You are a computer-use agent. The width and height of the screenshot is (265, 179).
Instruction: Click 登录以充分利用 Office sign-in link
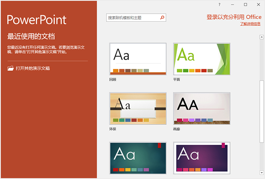coord(234,17)
